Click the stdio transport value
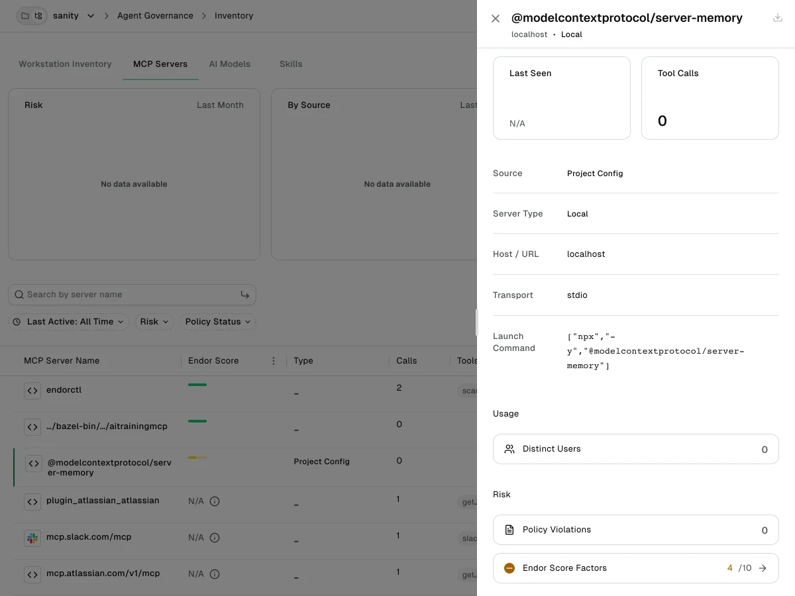Screen dimensions: 795x596 577,295
